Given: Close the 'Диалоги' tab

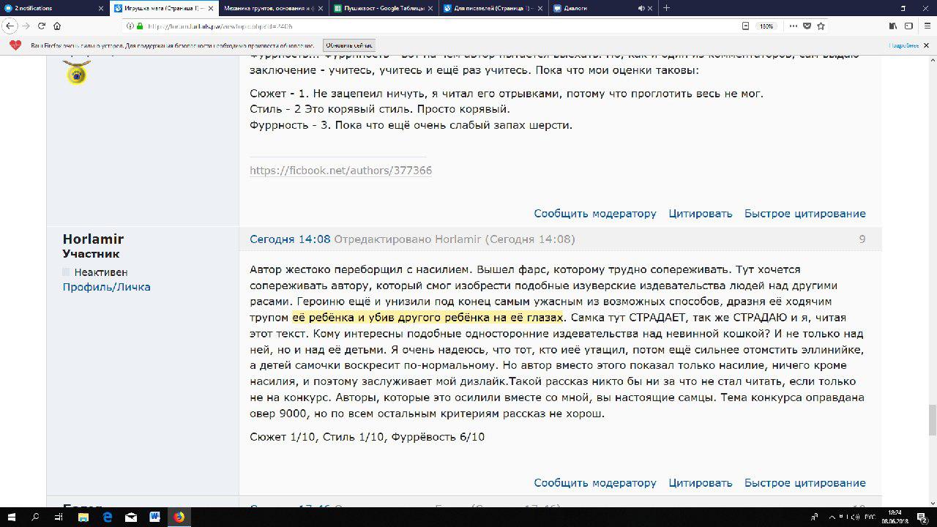Looking at the screenshot, I should pos(651,8).
